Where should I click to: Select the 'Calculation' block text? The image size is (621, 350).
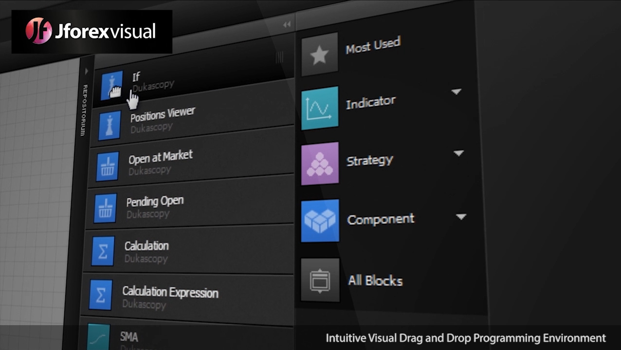pos(146,246)
